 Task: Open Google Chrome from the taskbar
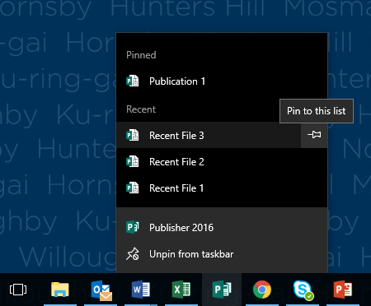[x=262, y=290]
